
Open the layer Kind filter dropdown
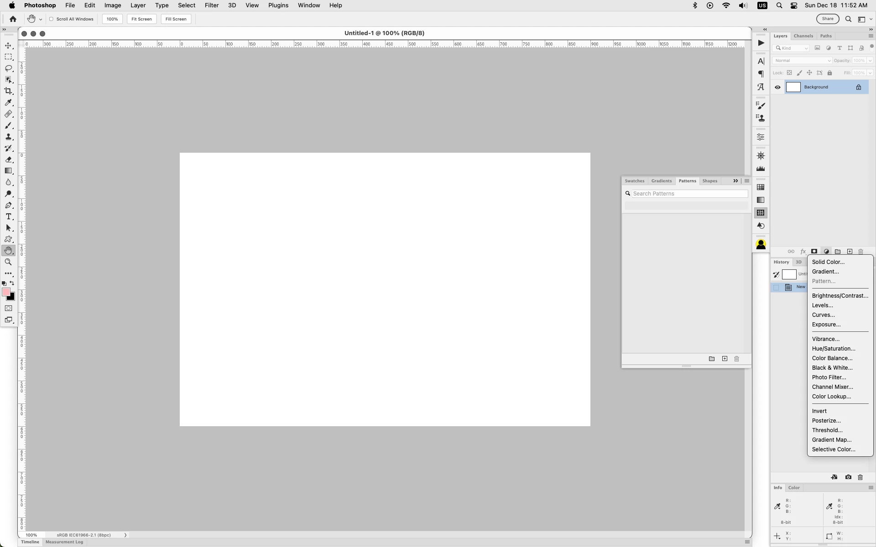click(x=792, y=48)
